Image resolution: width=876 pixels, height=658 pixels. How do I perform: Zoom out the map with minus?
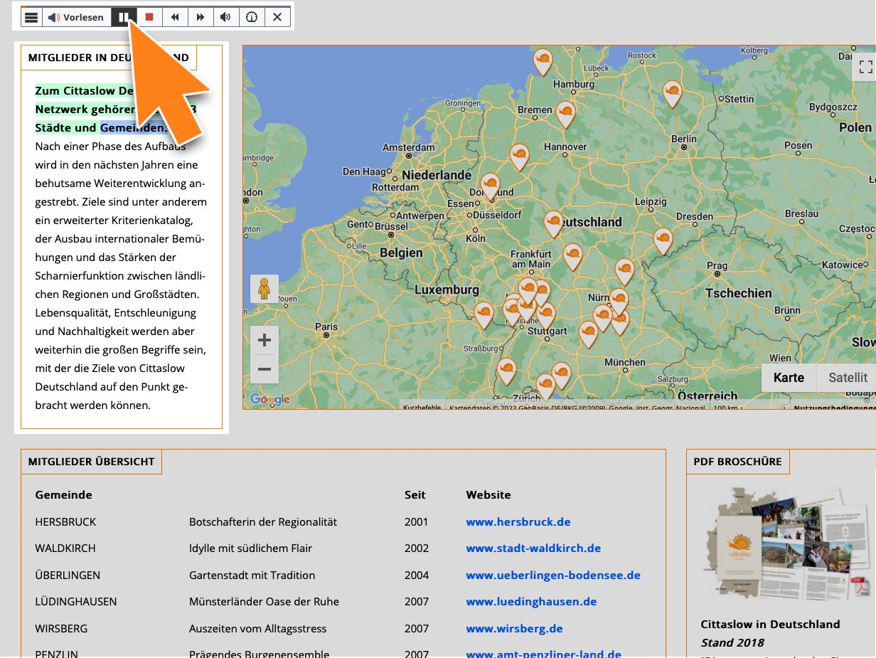265,369
